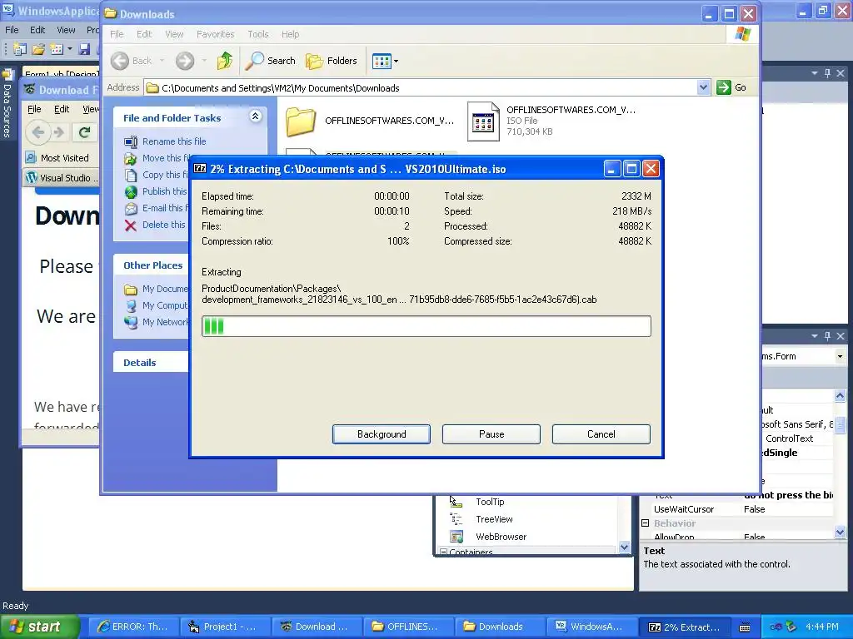Click the Move this file icon

coord(131,159)
